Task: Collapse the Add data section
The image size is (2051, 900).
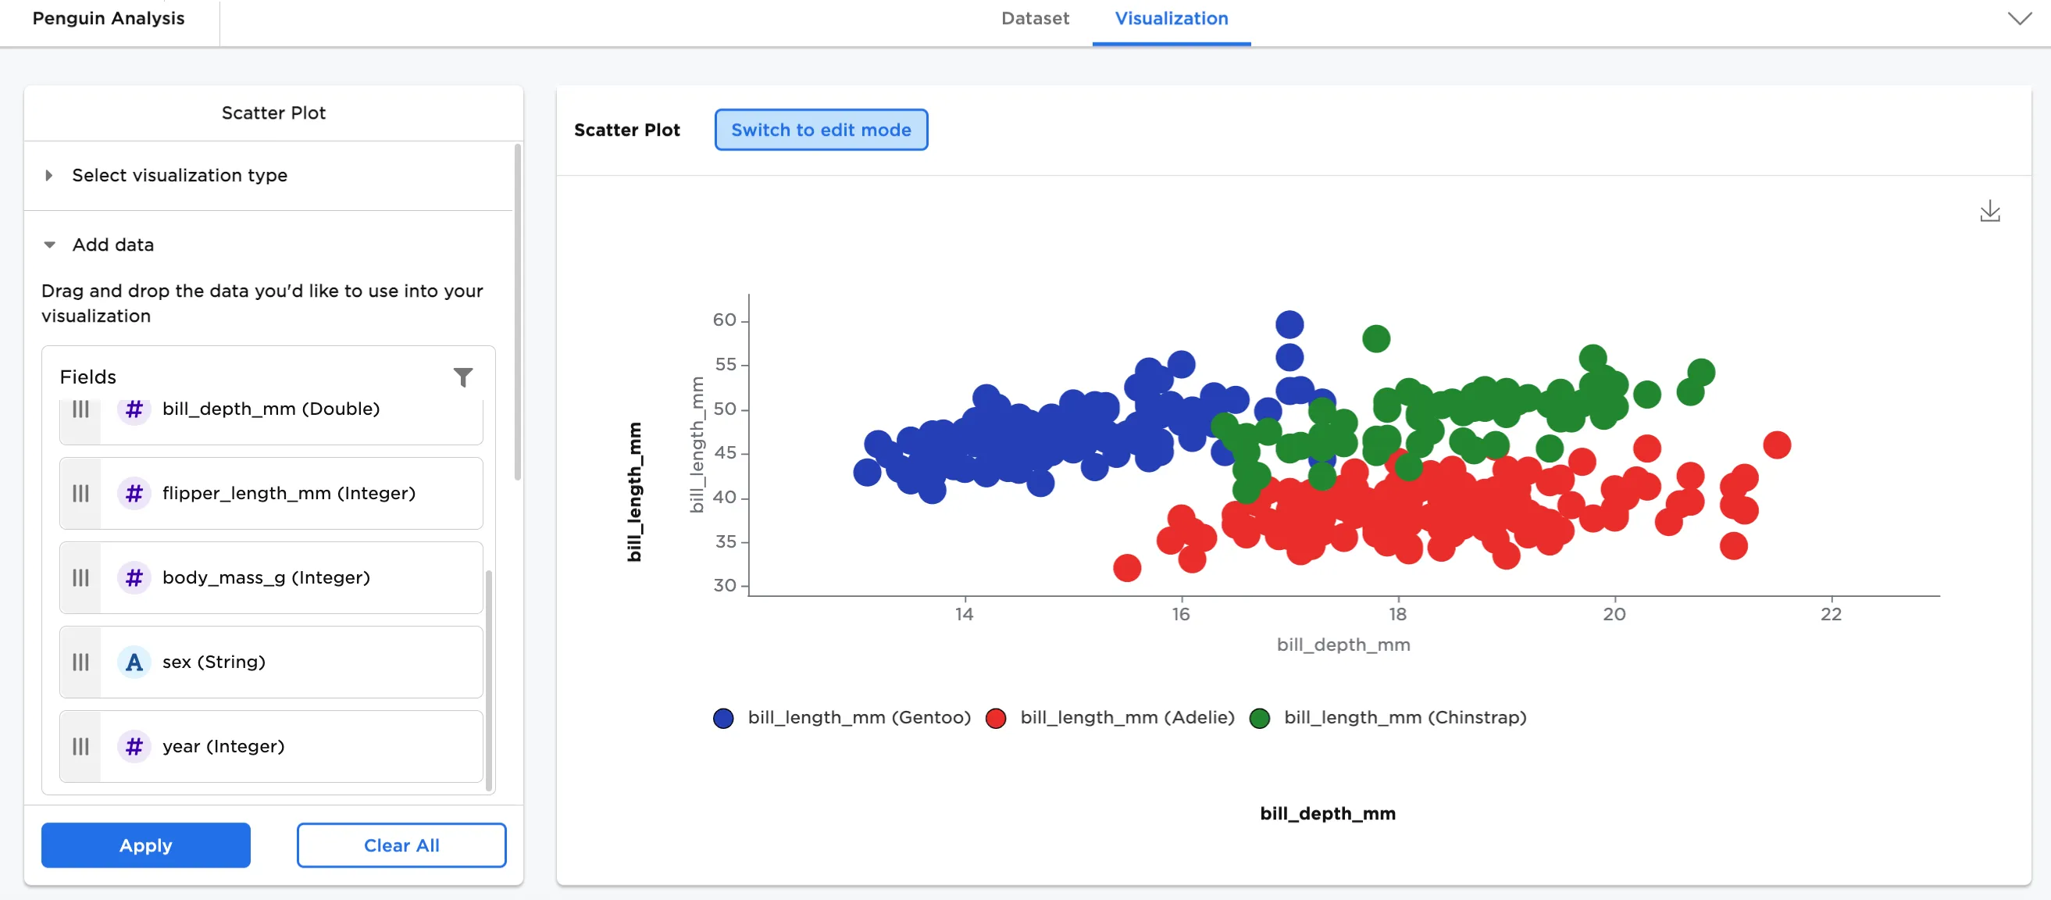Action: click(x=113, y=245)
